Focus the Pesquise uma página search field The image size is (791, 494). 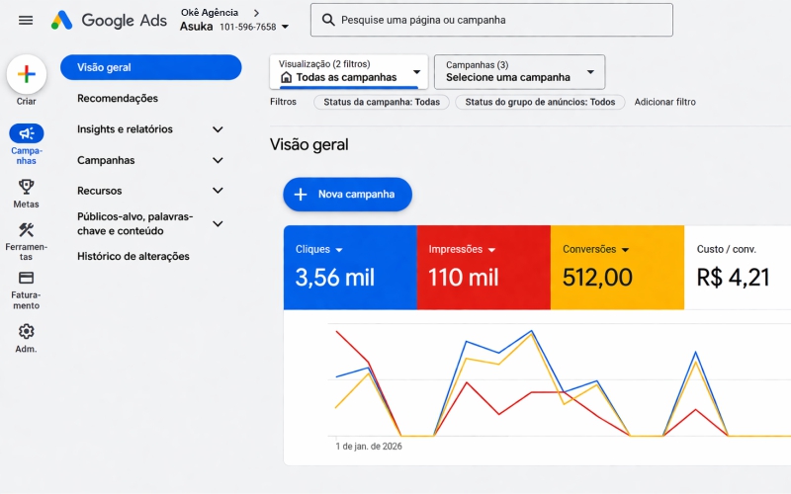[x=491, y=20]
